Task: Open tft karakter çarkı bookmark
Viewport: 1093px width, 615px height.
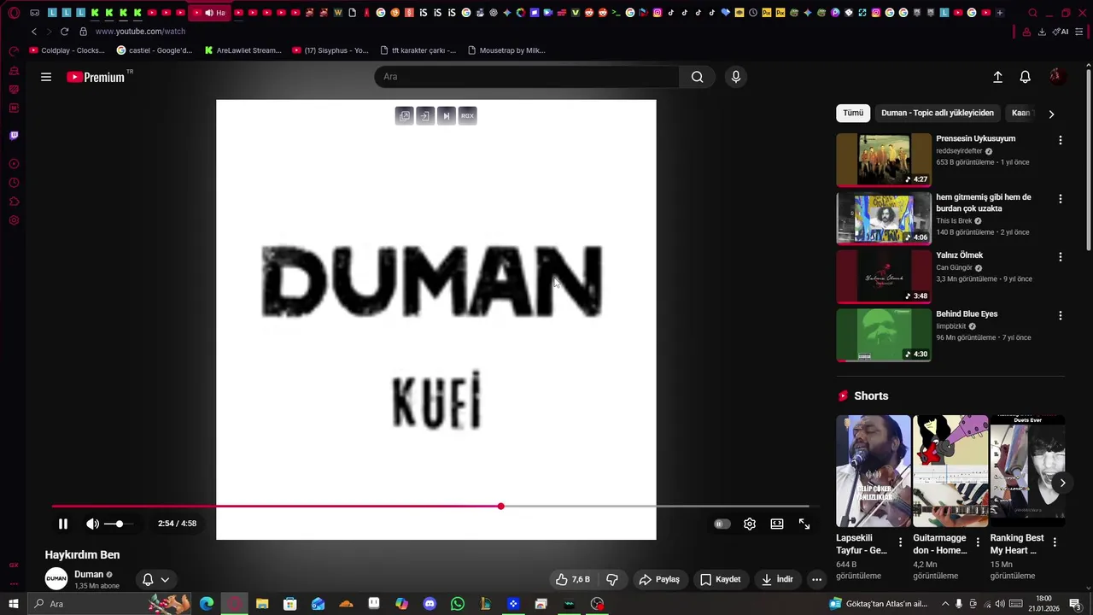Action: coord(418,50)
